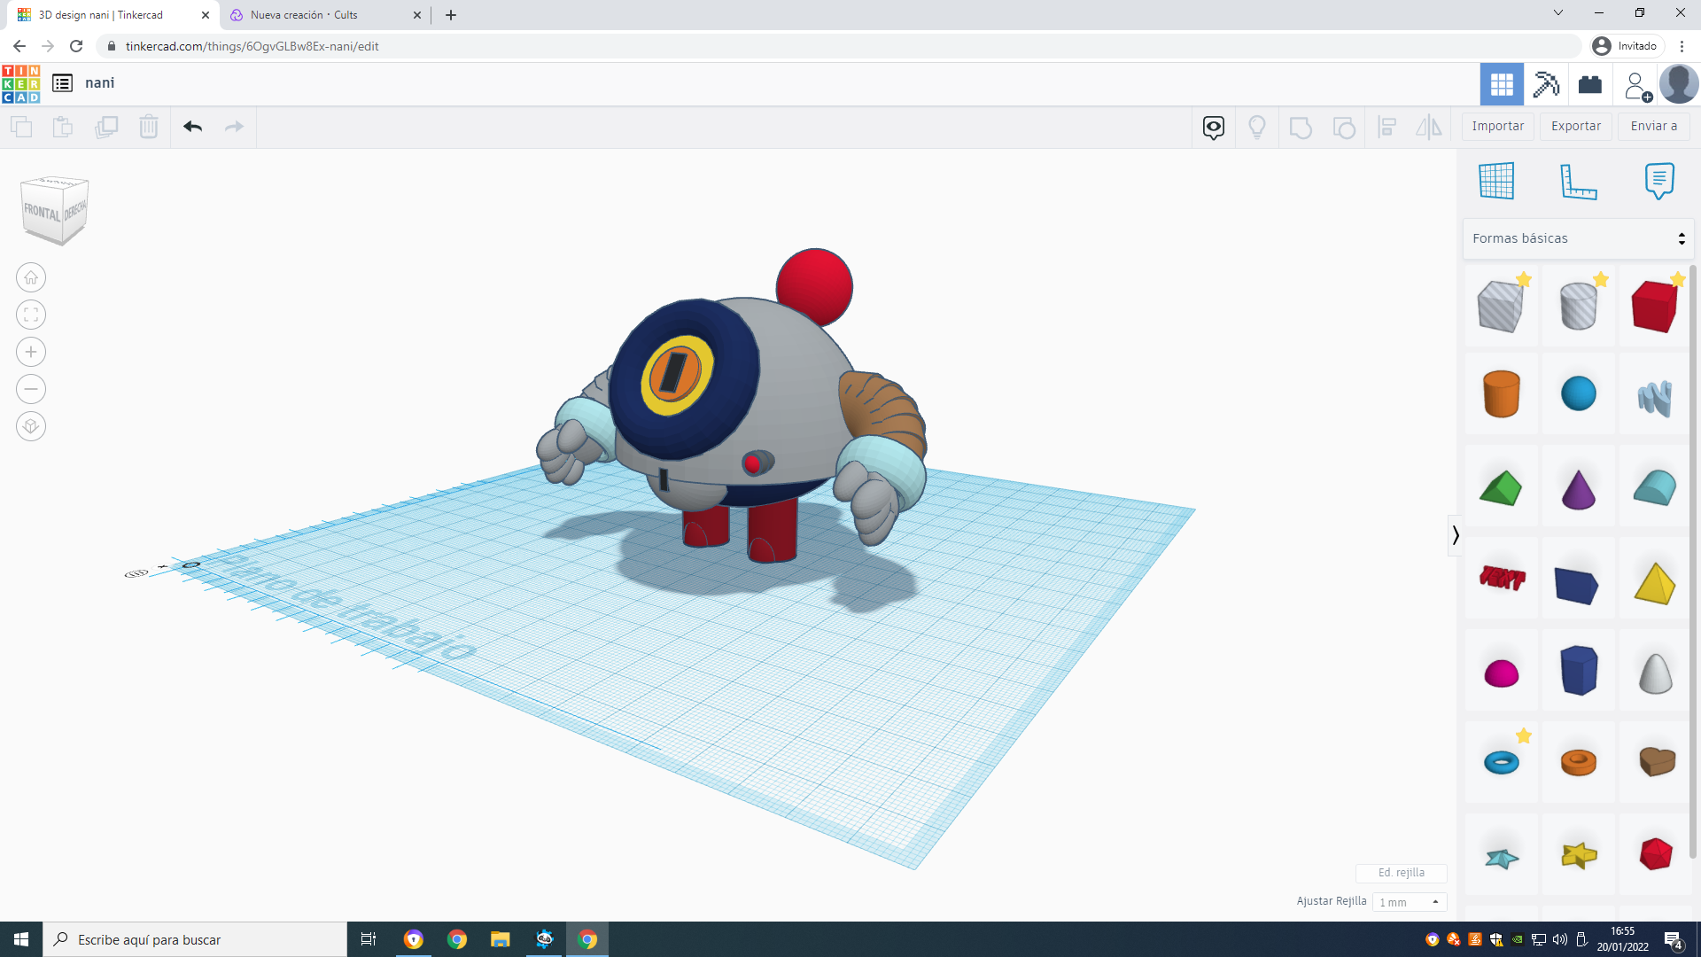Open the Align tool
Image resolution: width=1701 pixels, height=957 pixels.
(x=1386, y=128)
